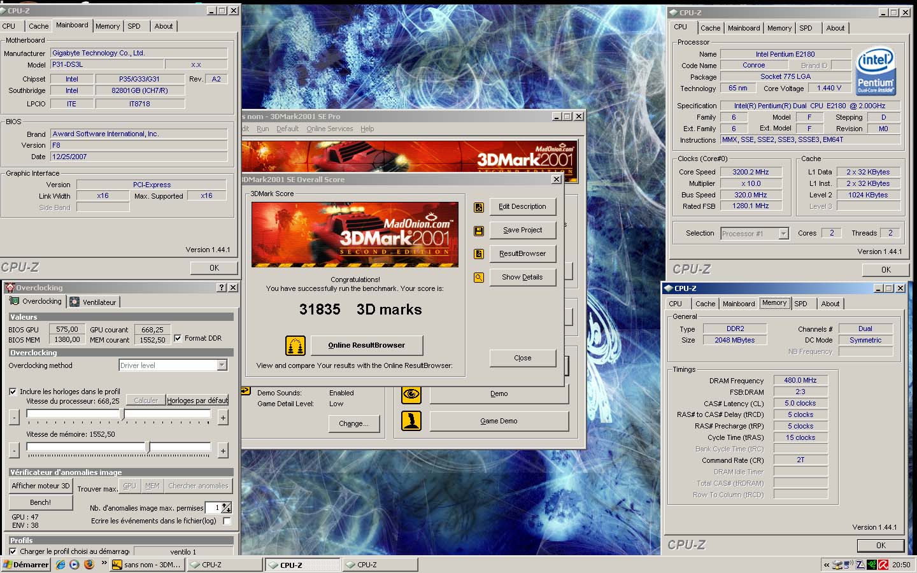
Task: Click the Vitesse de mémoire slider thumb
Action: click(x=148, y=448)
